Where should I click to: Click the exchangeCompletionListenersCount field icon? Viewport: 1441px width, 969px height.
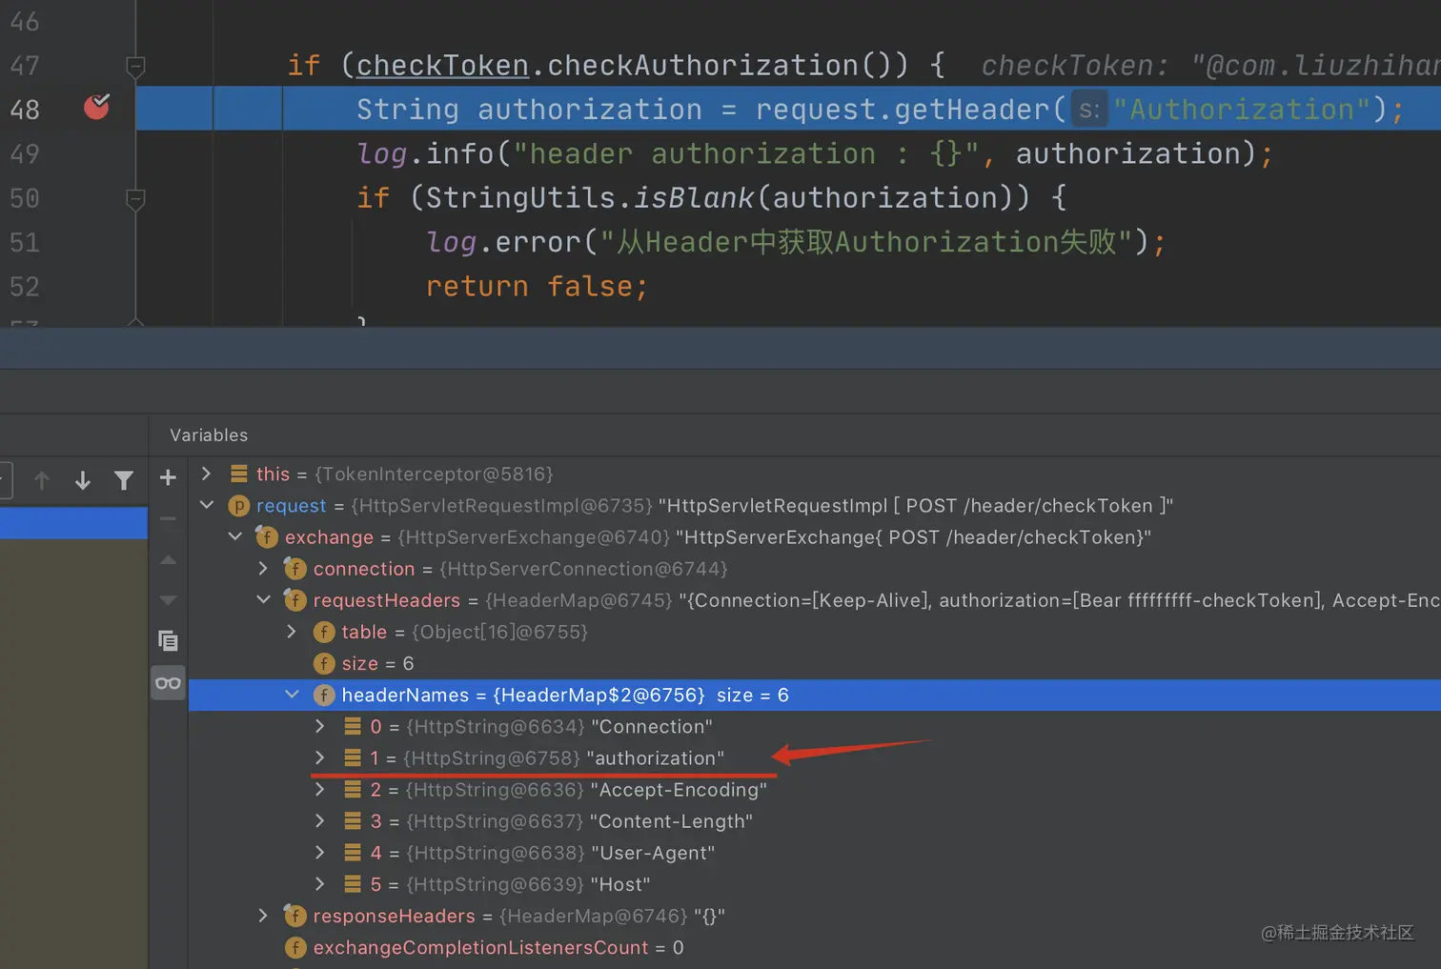pos(295,947)
